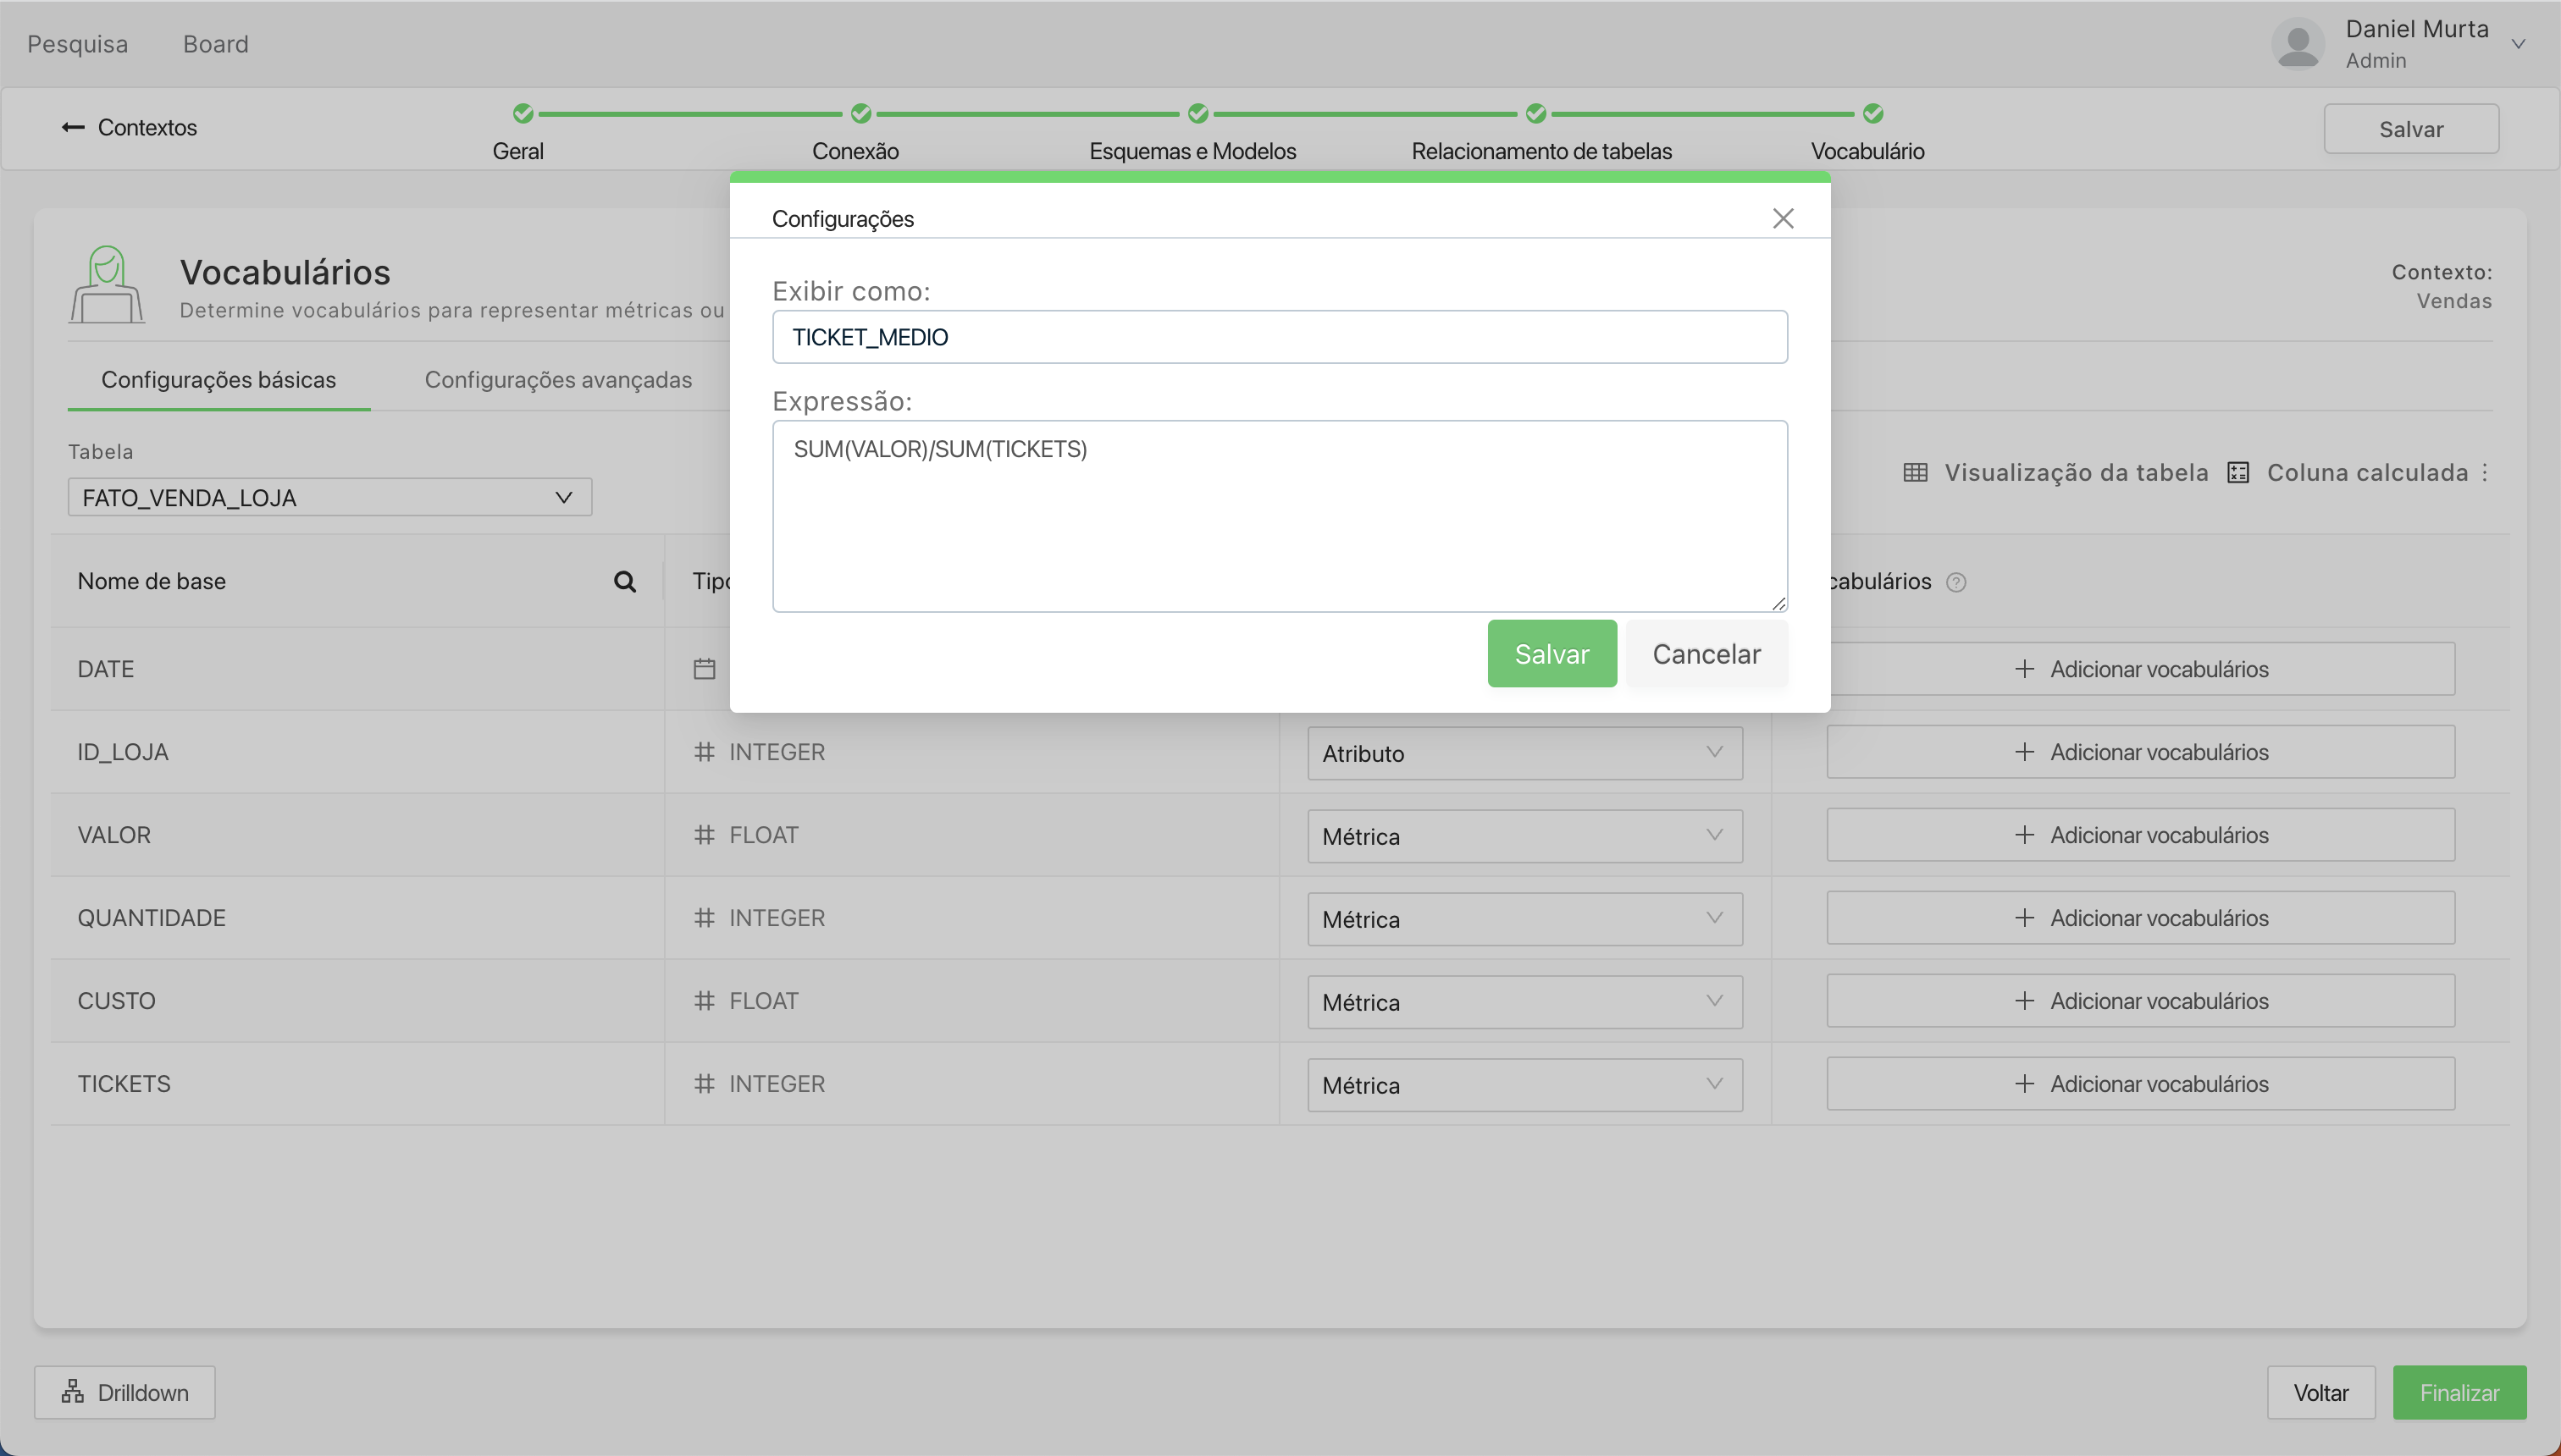Click the back arrow to Contextos
The image size is (2561, 1456).
(x=73, y=127)
